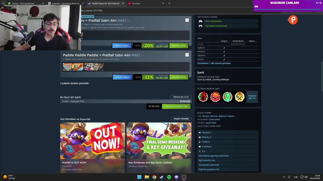Open Quad Head developer link
The image size is (323, 181).
point(214,119)
